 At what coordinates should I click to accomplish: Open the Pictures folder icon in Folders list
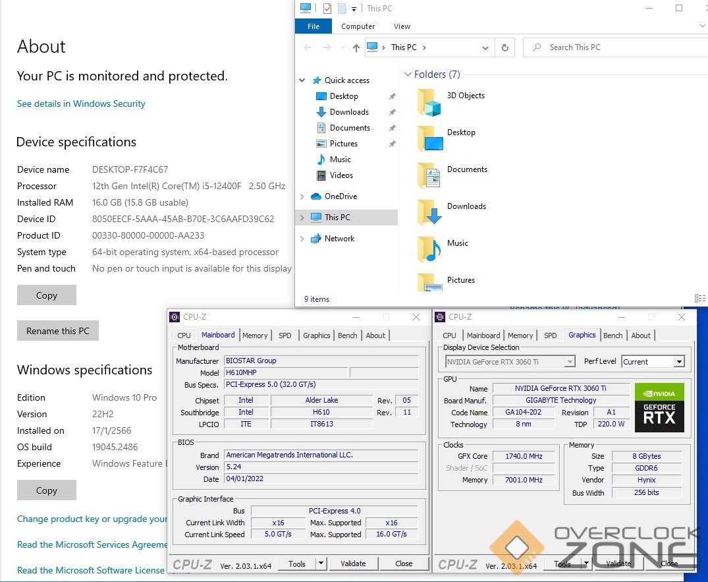429,282
